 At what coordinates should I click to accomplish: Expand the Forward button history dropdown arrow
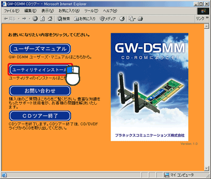(x=30, y=18)
